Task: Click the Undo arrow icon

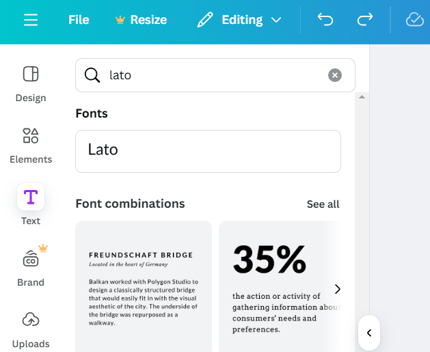Action: click(325, 20)
